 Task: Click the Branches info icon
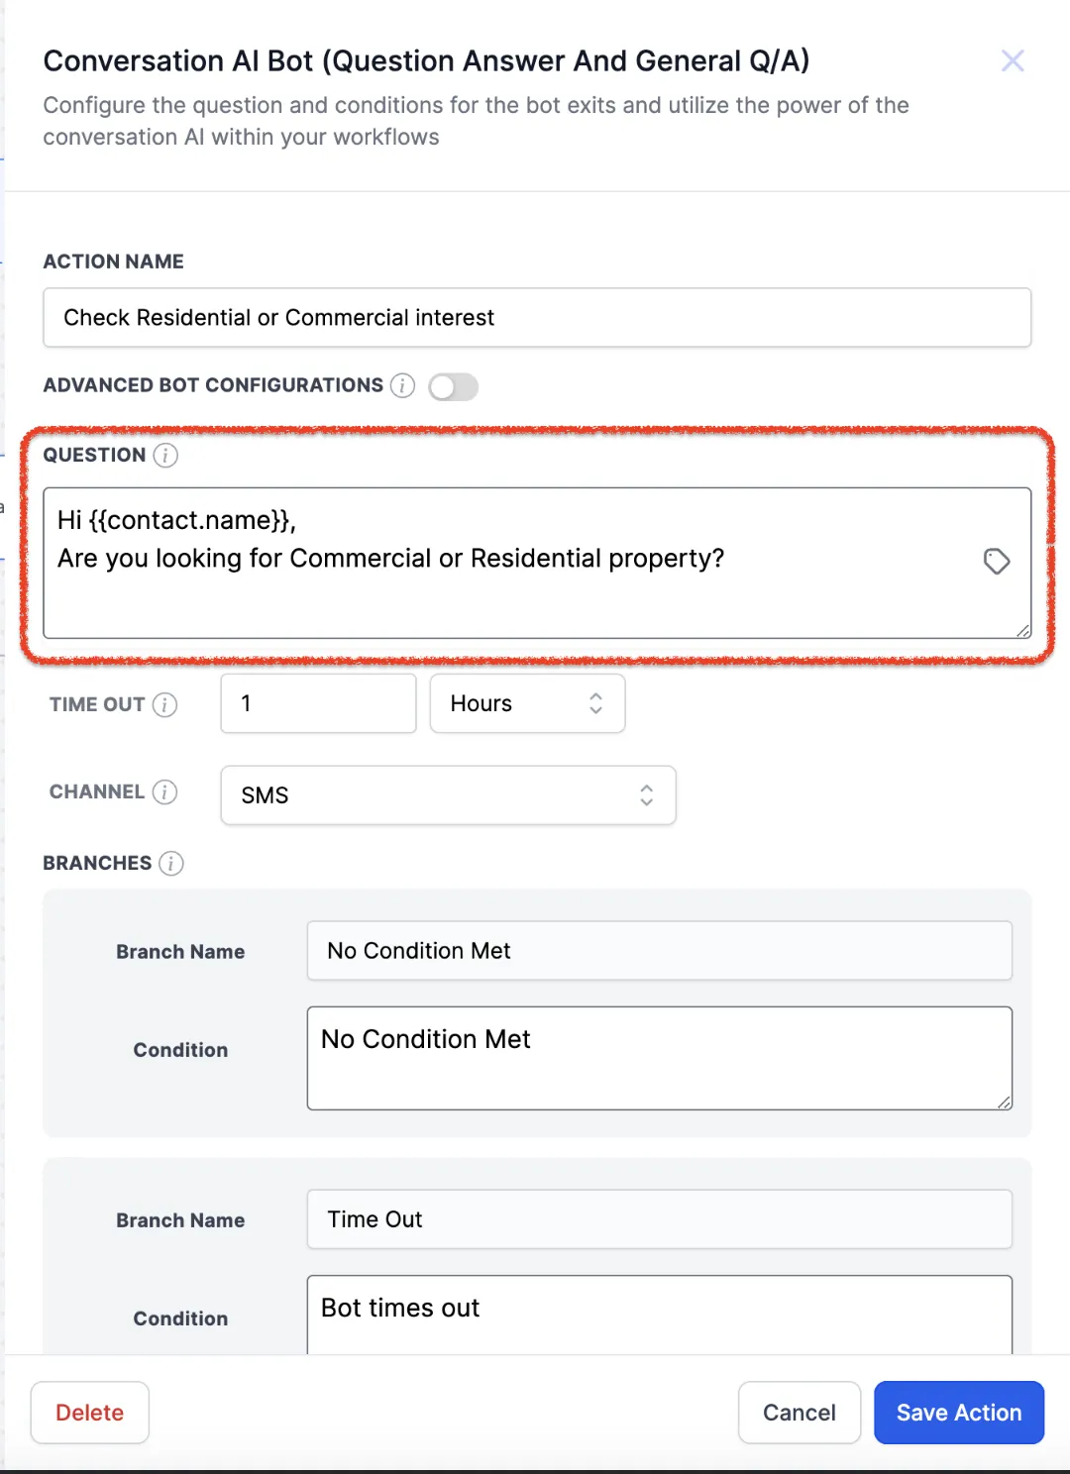click(171, 863)
